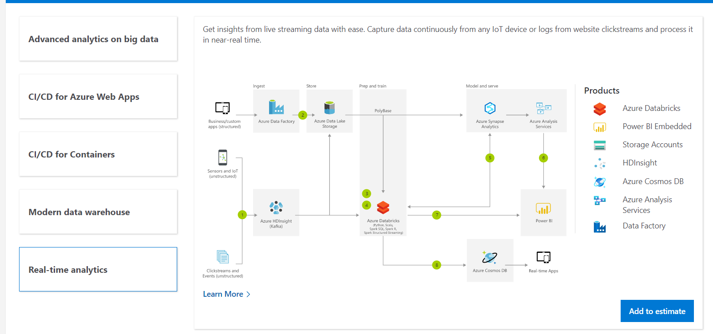Click the Power BI Embedded product name
713x334 pixels.
(x=657, y=126)
